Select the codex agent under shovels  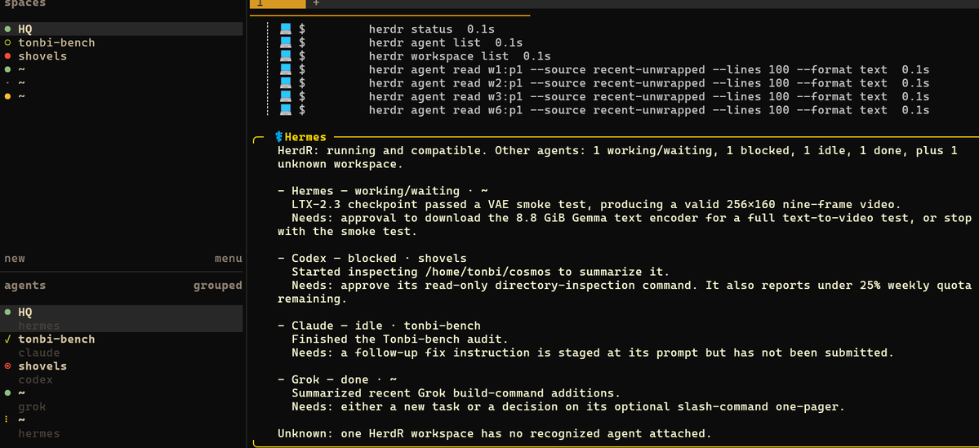pyautogui.click(x=36, y=380)
